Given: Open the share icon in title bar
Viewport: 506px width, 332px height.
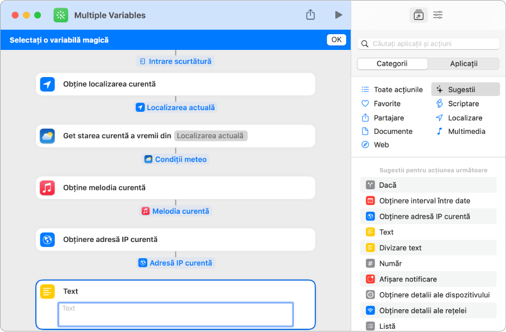Looking at the screenshot, I should 310,15.
